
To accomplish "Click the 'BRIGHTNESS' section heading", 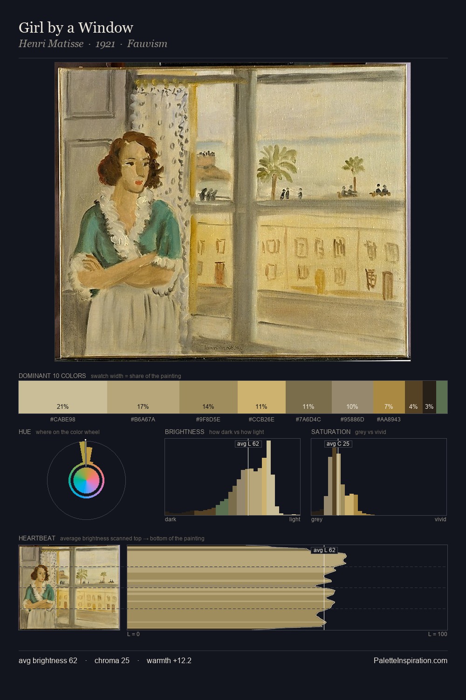I will coord(185,432).
